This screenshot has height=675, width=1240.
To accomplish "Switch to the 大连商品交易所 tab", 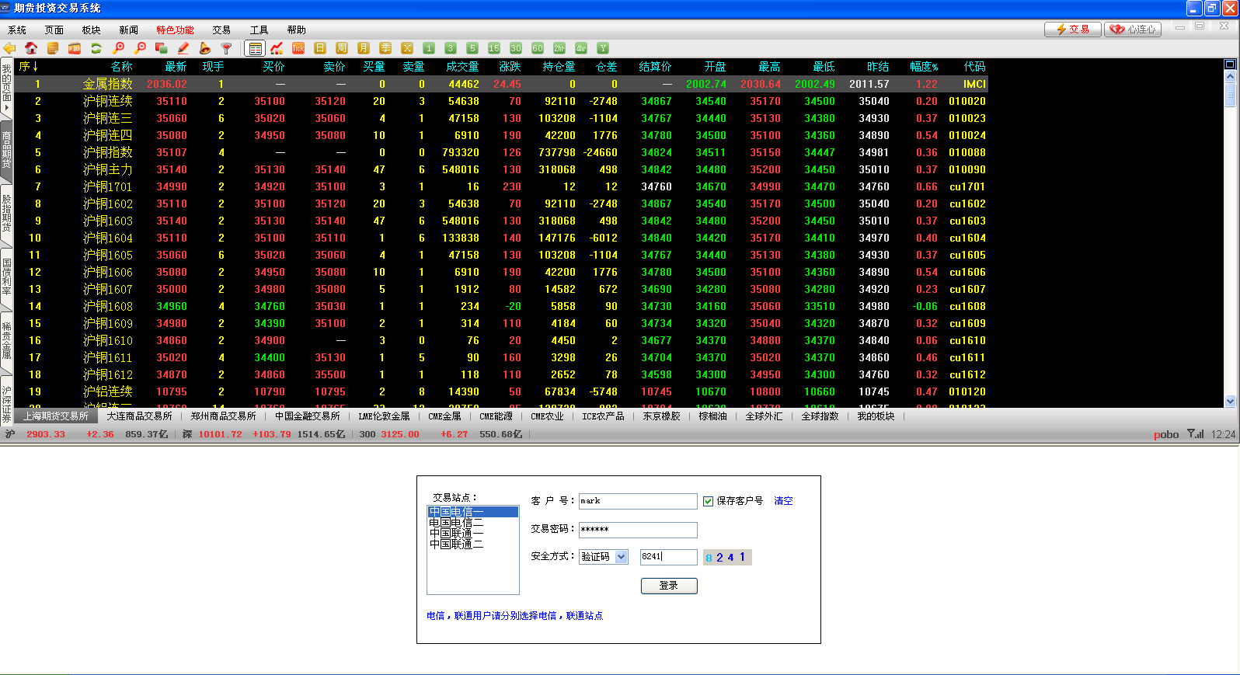I will click(139, 416).
